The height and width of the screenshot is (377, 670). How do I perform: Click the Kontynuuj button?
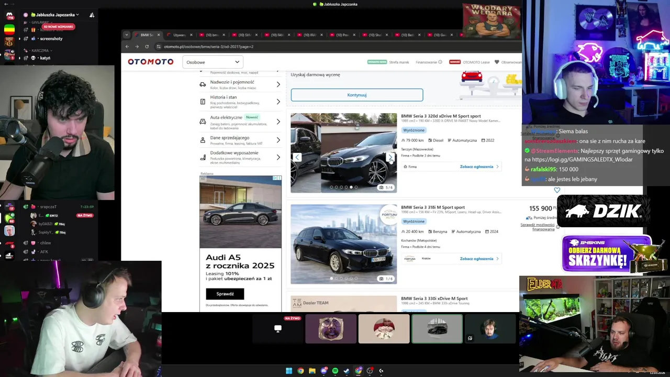[x=357, y=95]
